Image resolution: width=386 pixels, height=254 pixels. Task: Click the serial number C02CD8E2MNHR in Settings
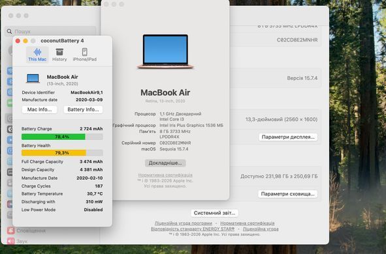click(297, 40)
